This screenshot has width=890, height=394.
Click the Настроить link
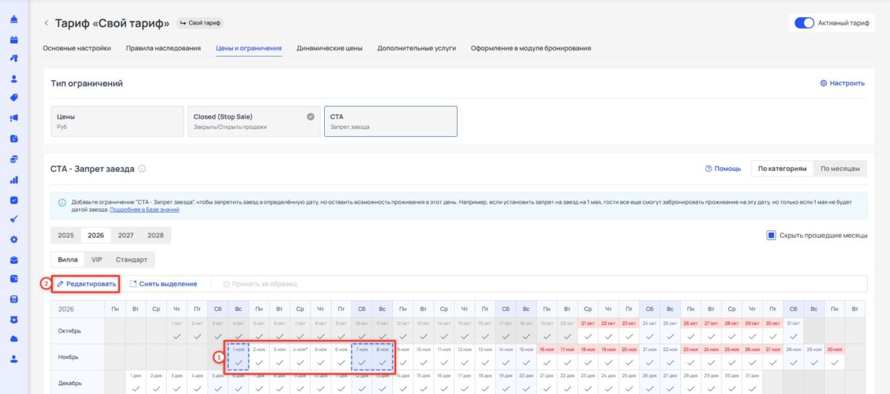842,84
